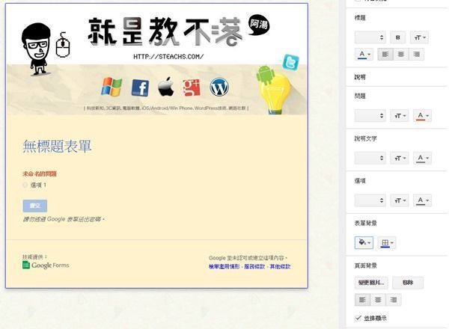449x329 pixels.
Task: Open the 服務條款 terms of service link
Action: [254, 266]
